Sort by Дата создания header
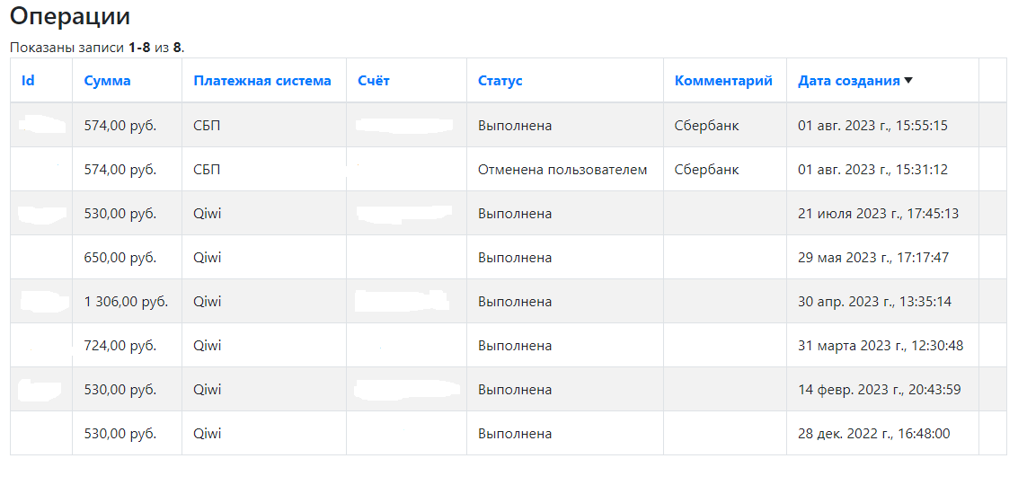The width and height of the screenshot is (1027, 485). pos(849,81)
